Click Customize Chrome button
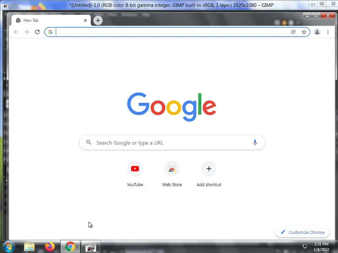The width and height of the screenshot is (338, 253). click(303, 232)
